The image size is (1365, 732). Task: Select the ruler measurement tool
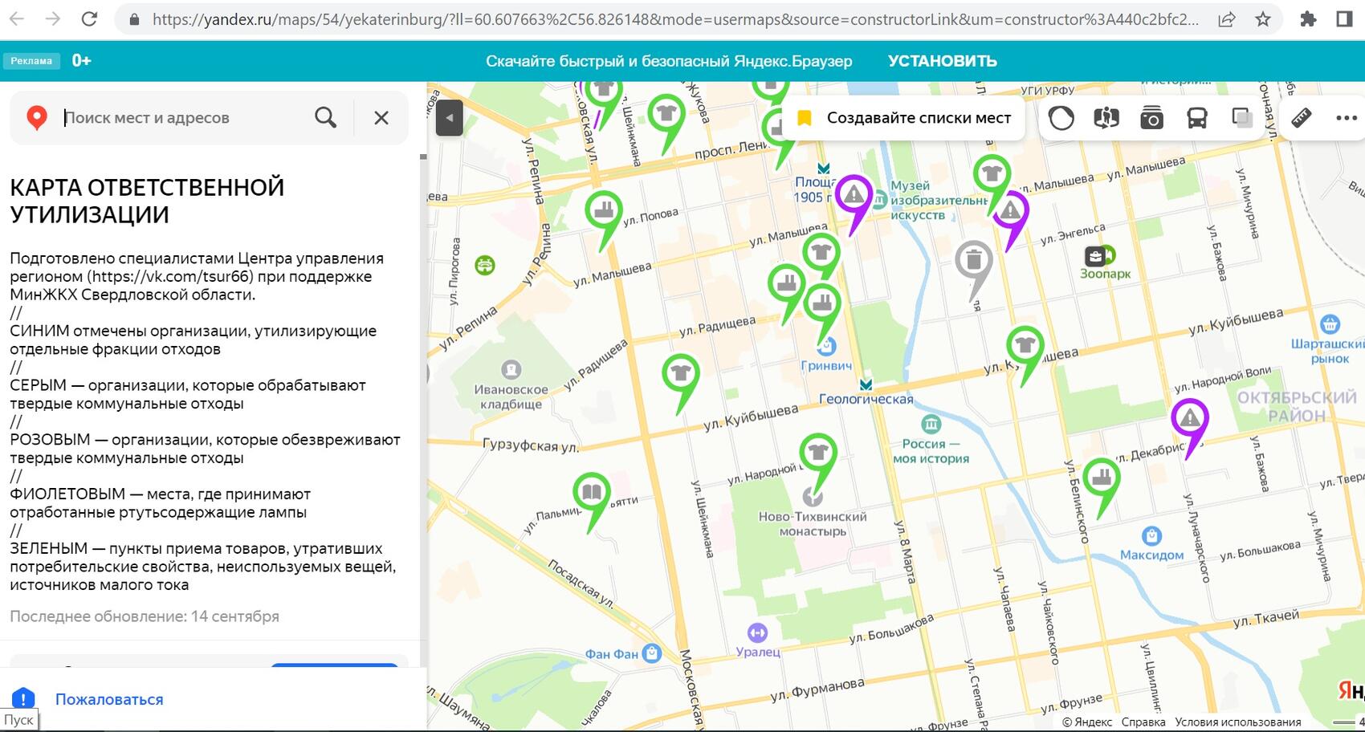pos(1301,118)
